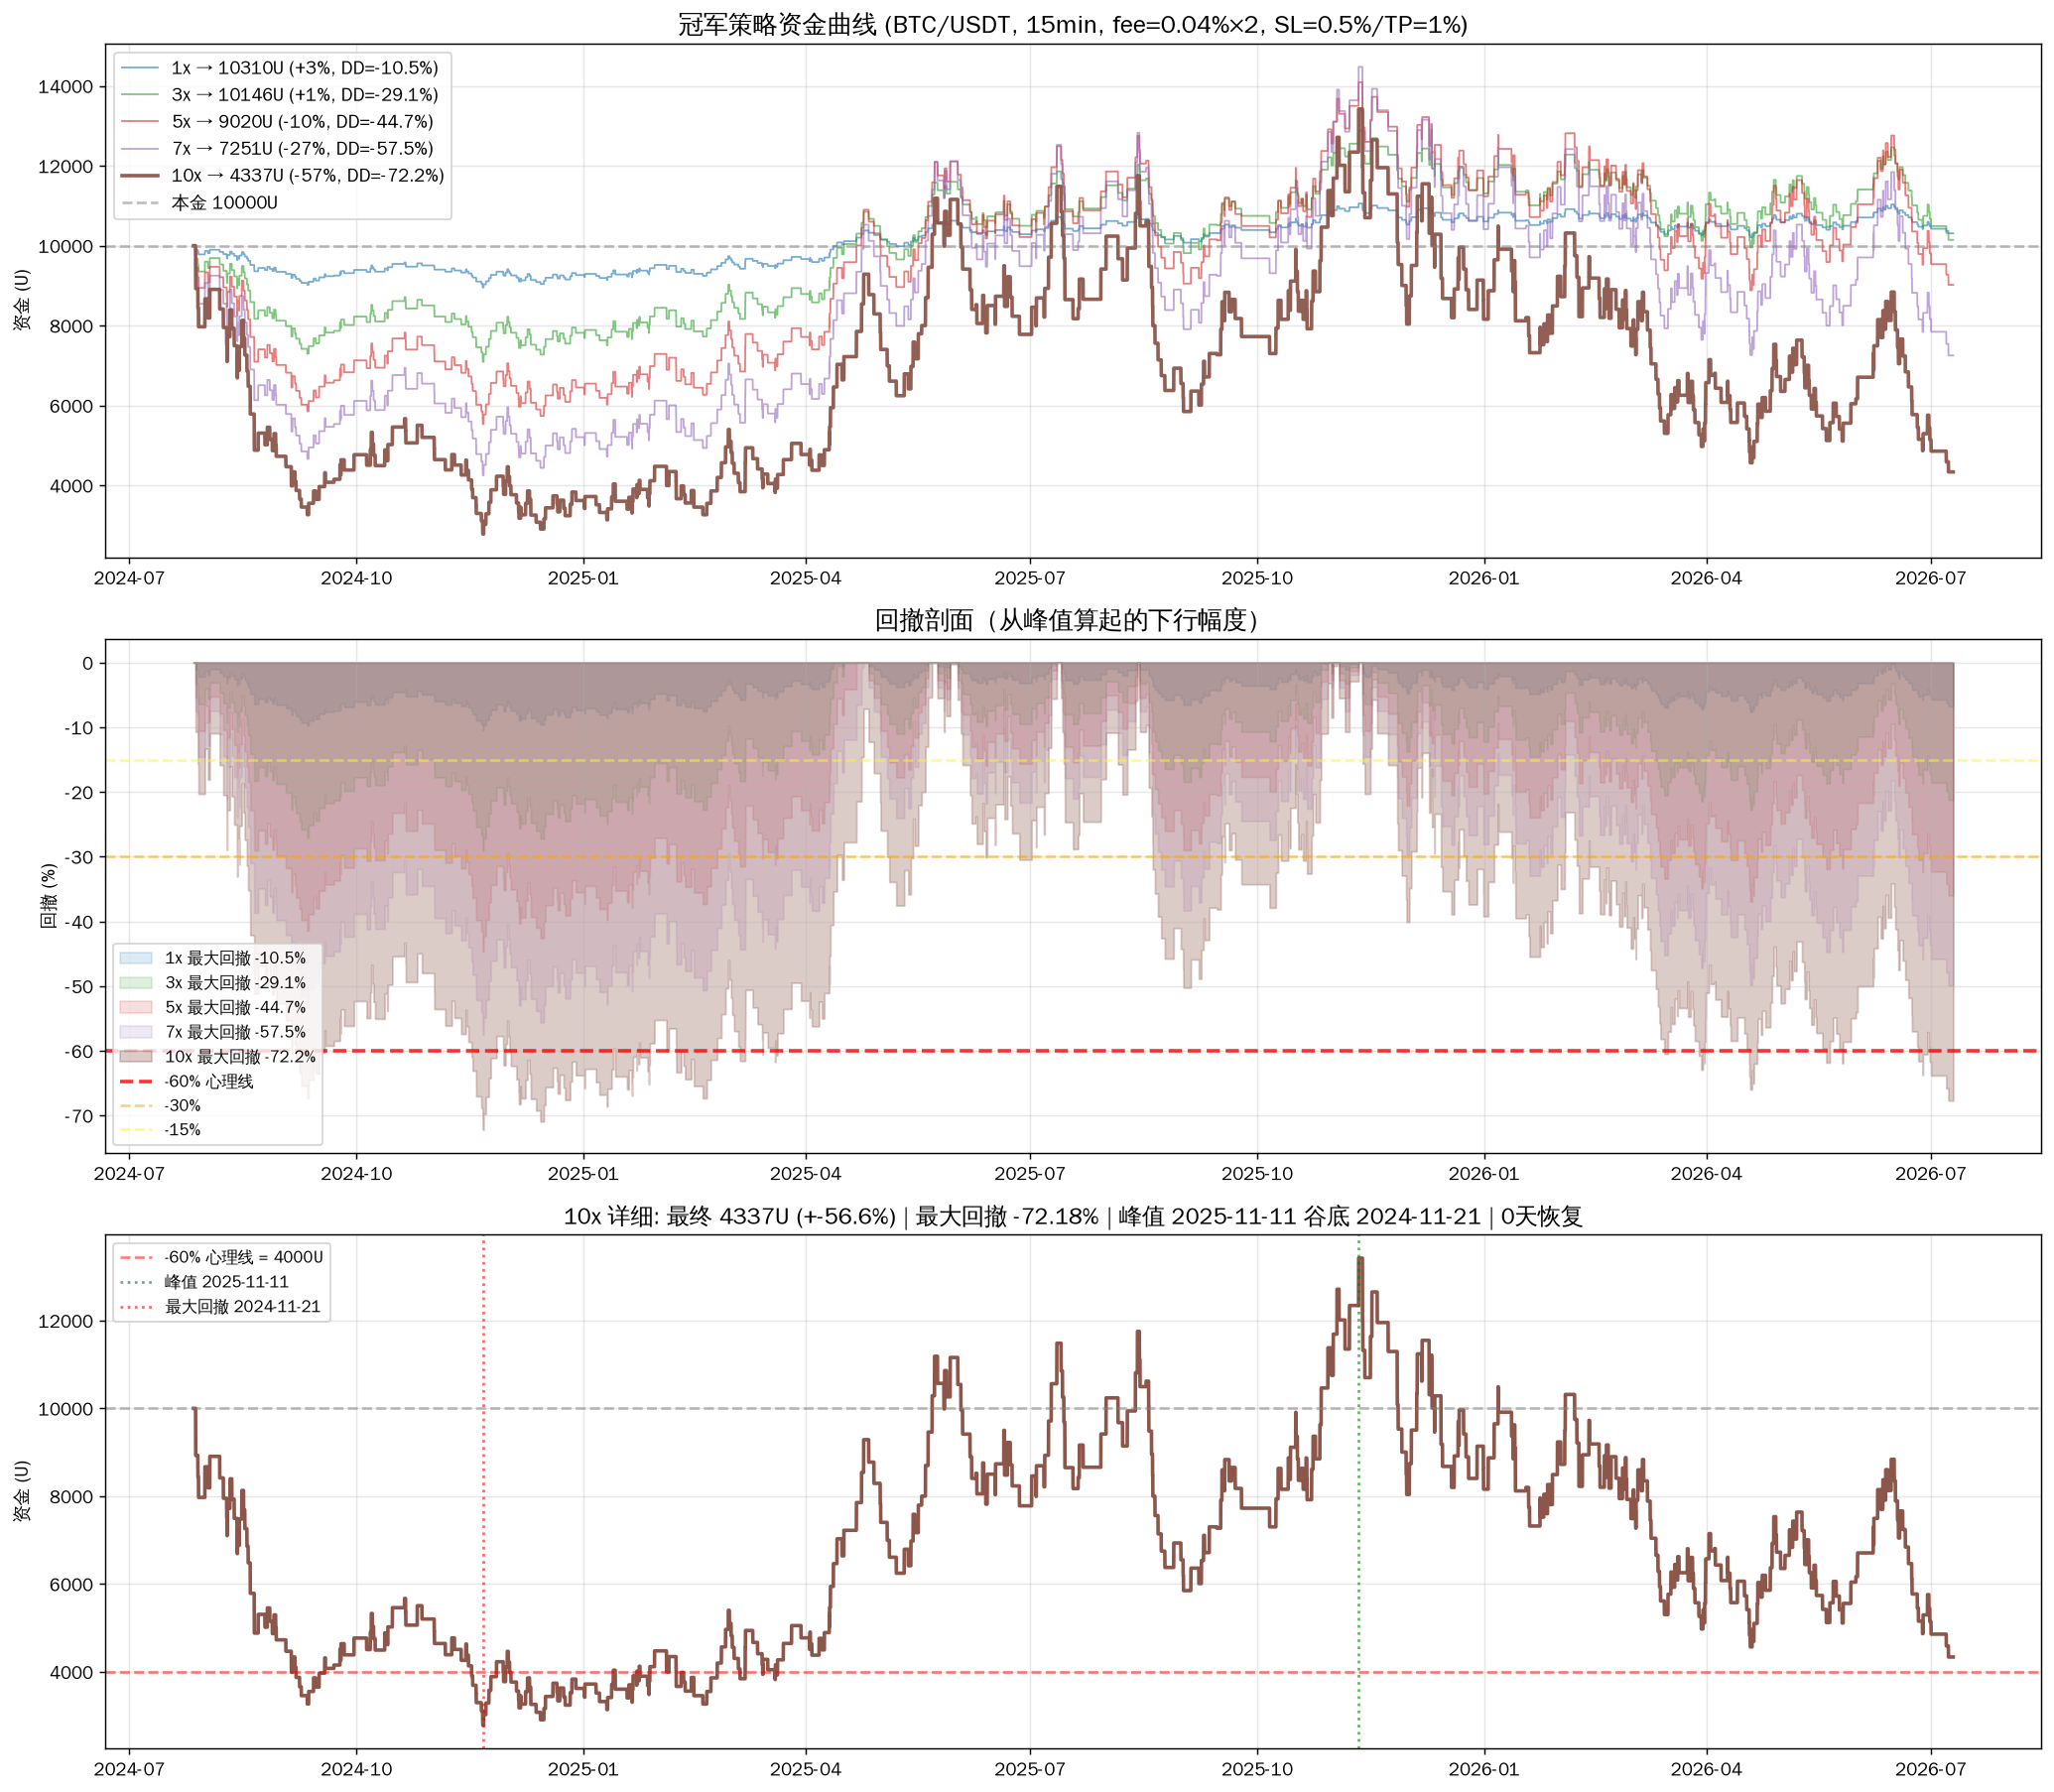Image resolution: width=2054 pixels, height=1792 pixels.
Task: Click the brown swatch beside '10x 最大回撤'
Action: click(x=136, y=1057)
